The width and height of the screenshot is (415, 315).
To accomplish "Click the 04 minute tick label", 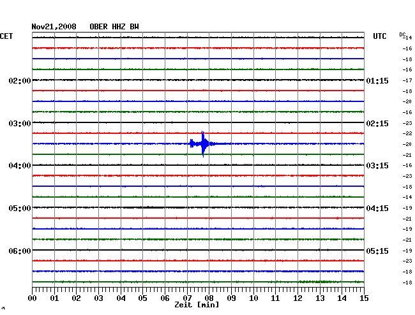I will 121,298.
